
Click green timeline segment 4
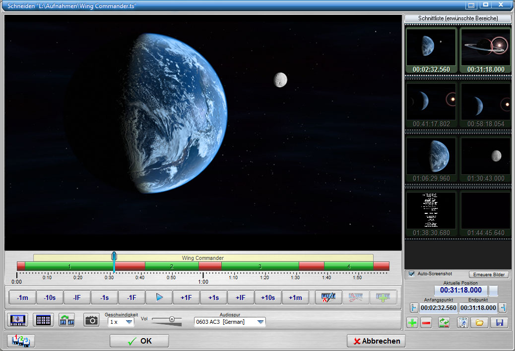pyautogui.click(x=349, y=266)
